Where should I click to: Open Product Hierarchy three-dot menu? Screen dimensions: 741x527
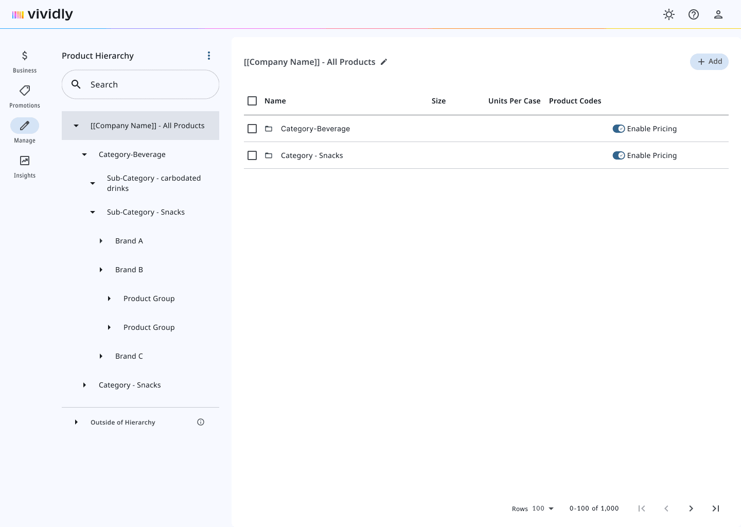click(209, 56)
